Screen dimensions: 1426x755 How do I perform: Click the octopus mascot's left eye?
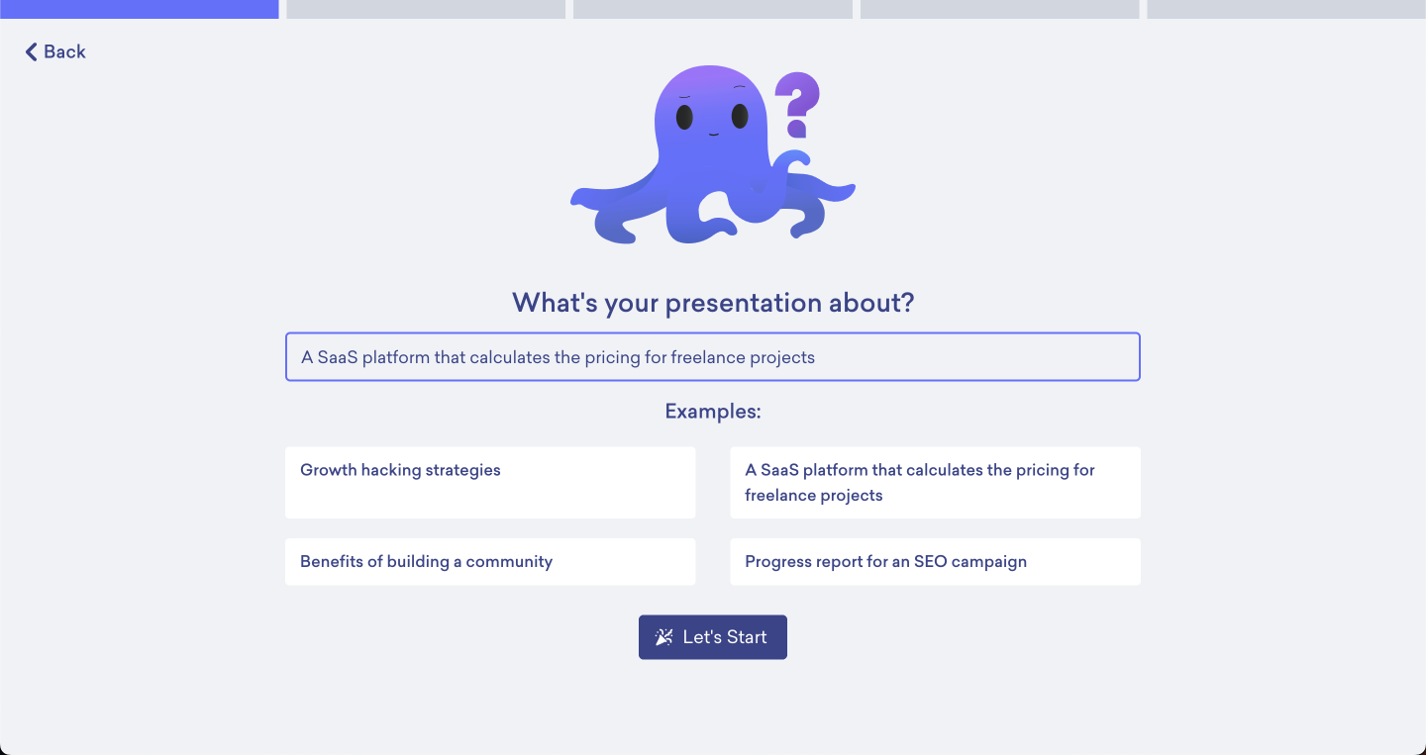(x=684, y=117)
